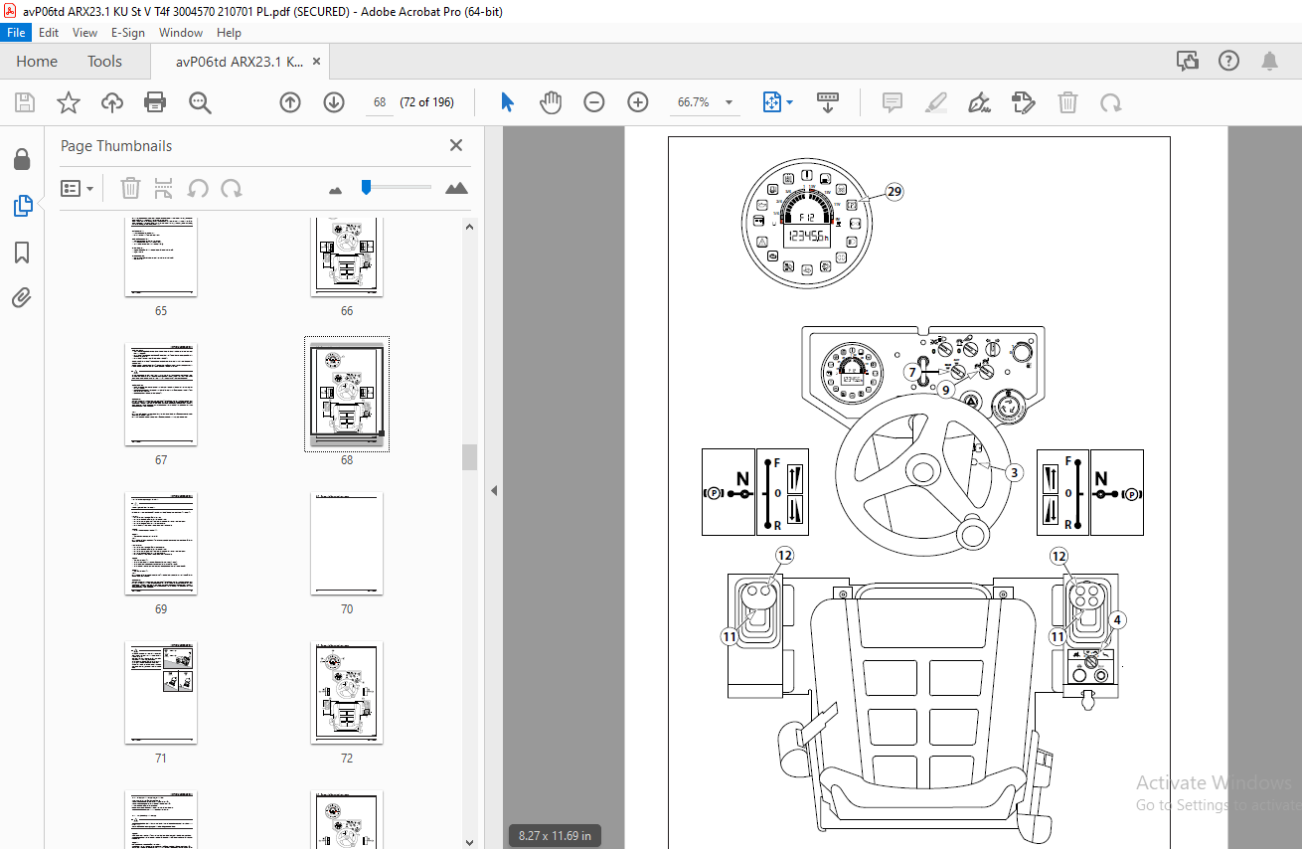Screen dimensions: 1302x849
Task: Open the Window menu
Action: (x=181, y=33)
